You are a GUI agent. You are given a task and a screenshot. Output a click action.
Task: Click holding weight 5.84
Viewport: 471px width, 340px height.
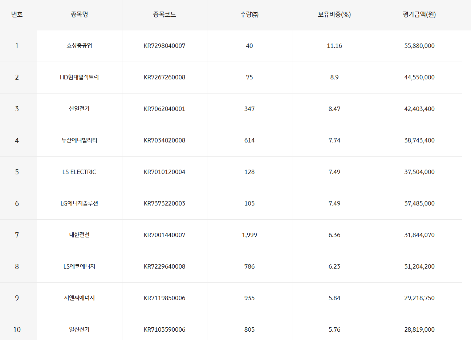334,298
